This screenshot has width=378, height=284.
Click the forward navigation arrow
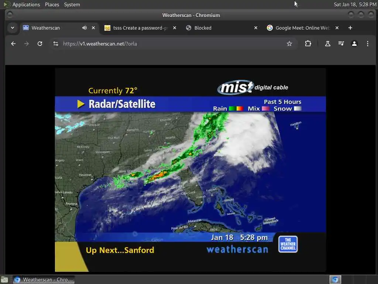point(27,44)
